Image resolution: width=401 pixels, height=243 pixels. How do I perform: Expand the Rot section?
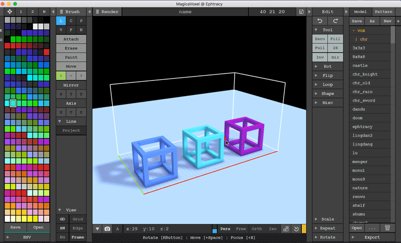(327, 66)
